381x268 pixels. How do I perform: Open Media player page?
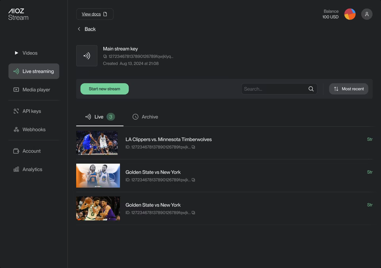pos(33,90)
